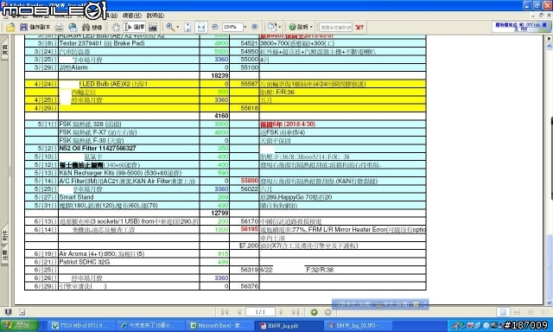Image resolution: width=553 pixels, height=332 pixels.
Task: Choose the Snapshot camera tool
Action: (153, 27)
